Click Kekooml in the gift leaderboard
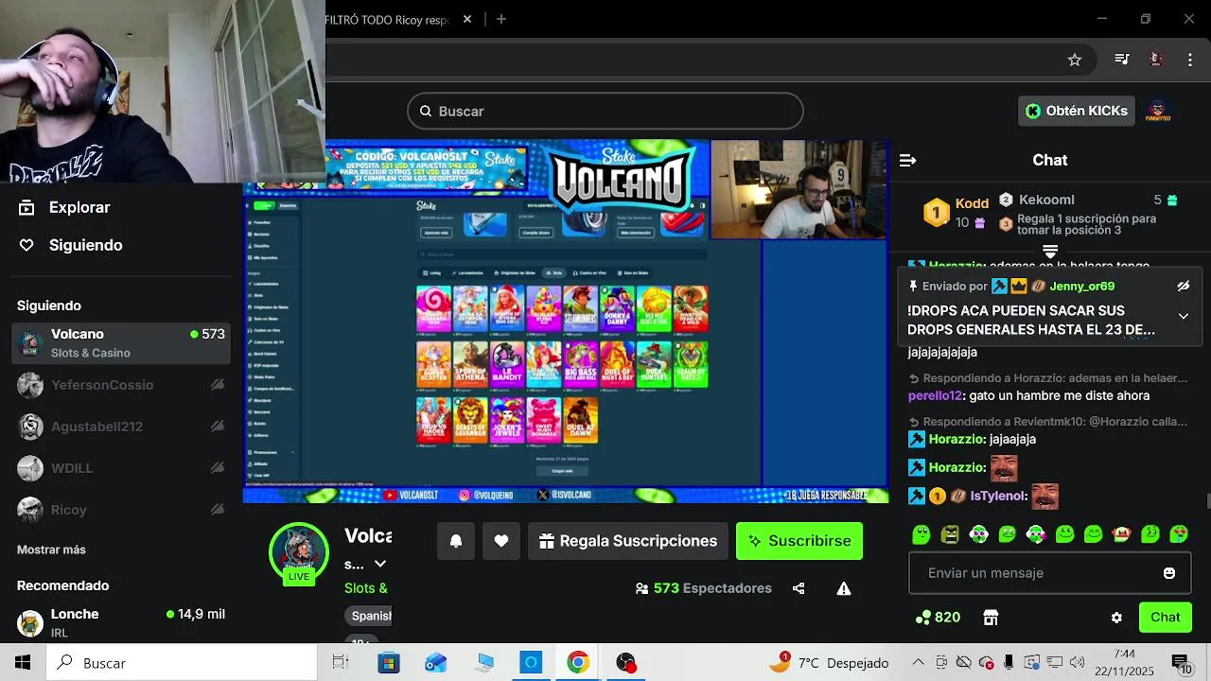 point(1046,200)
